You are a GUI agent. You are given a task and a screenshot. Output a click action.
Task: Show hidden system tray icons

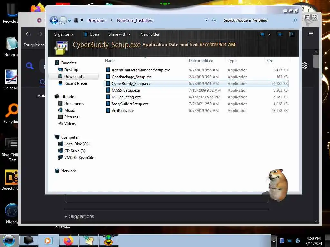[x=274, y=241]
